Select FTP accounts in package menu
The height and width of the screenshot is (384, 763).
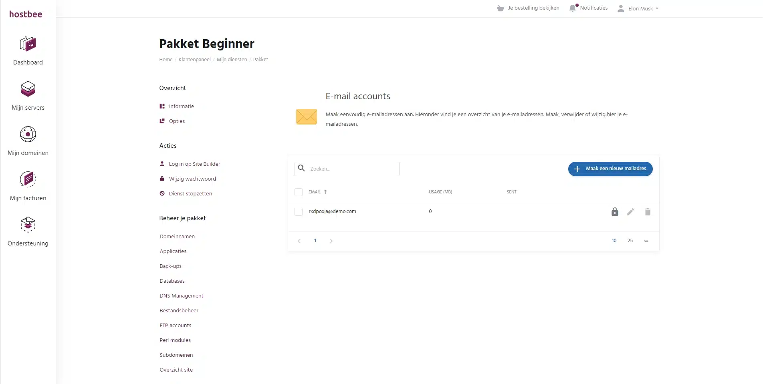[x=175, y=326]
